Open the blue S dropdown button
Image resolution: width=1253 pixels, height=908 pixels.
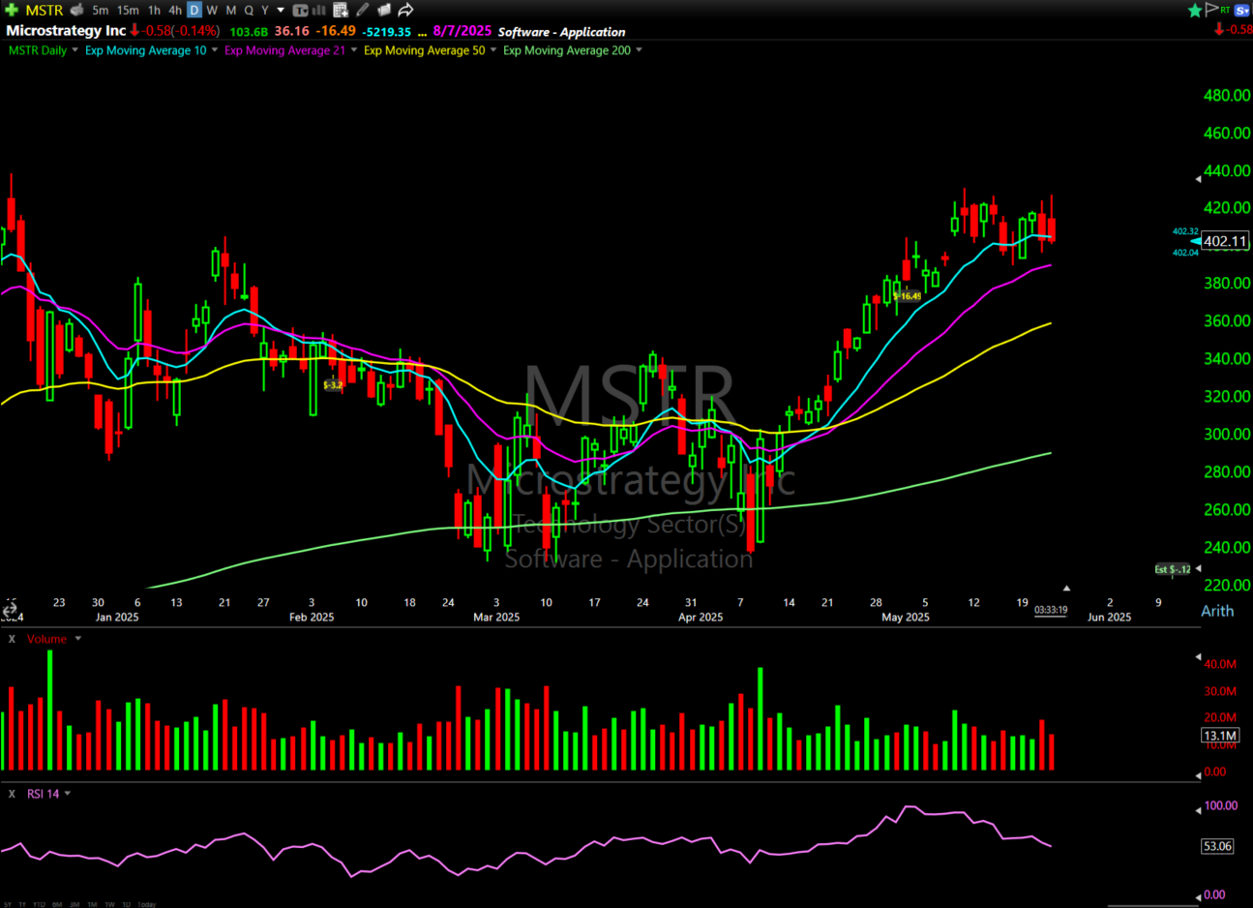click(1242, 10)
